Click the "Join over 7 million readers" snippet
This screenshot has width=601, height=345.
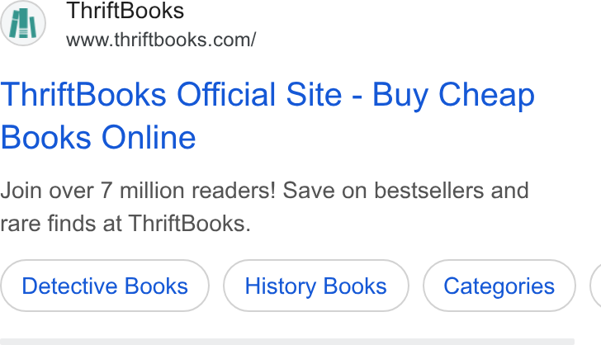click(x=138, y=191)
